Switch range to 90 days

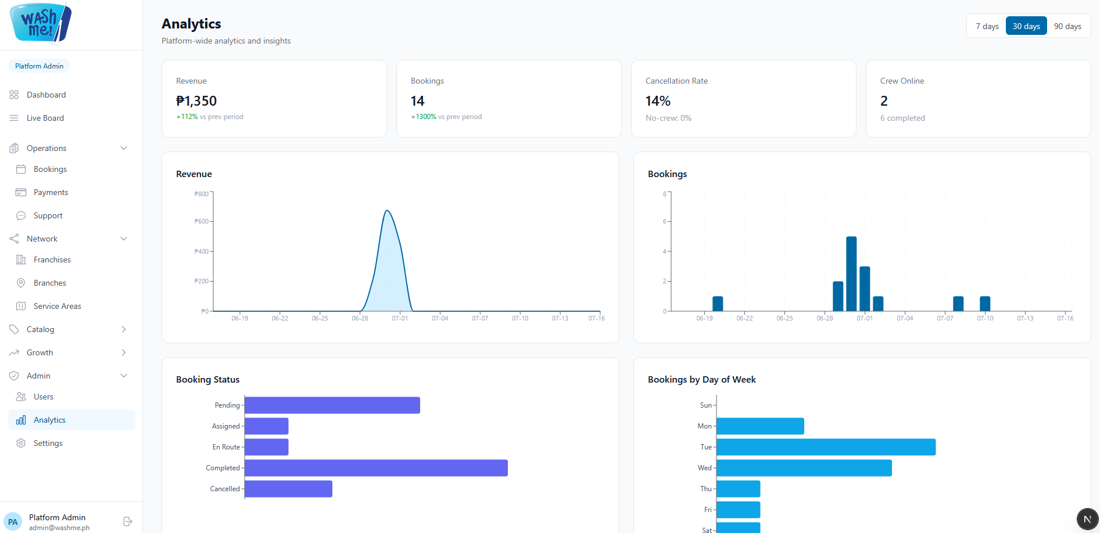pyautogui.click(x=1067, y=26)
